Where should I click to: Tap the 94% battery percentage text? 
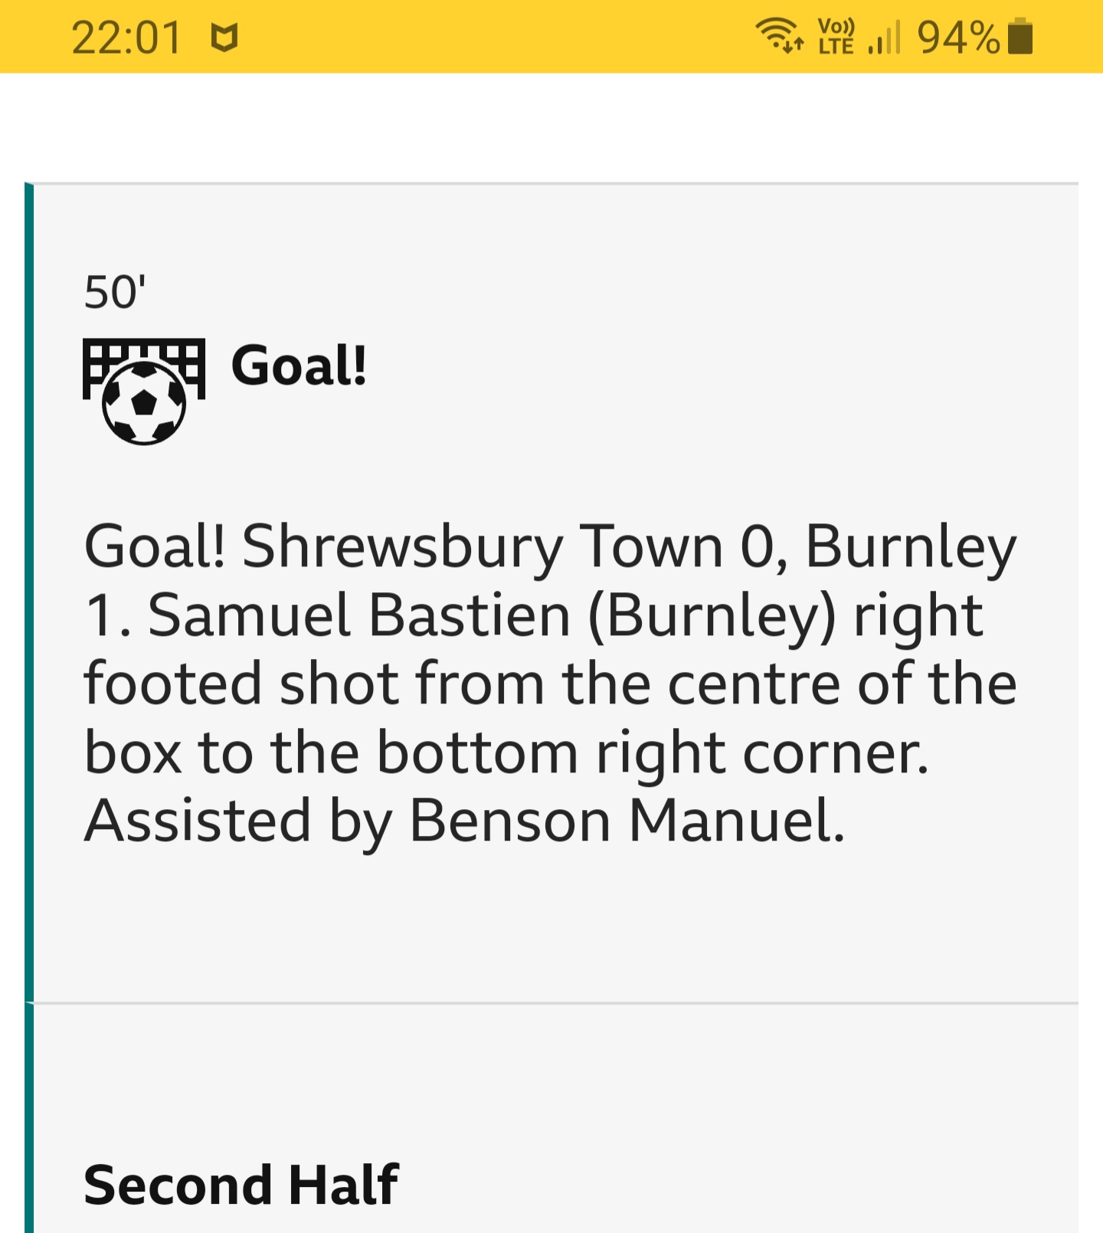(x=958, y=37)
